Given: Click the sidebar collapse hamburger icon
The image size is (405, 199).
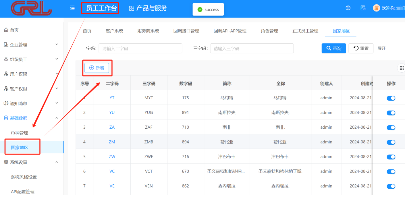Looking at the screenshot, I should coord(72,8).
